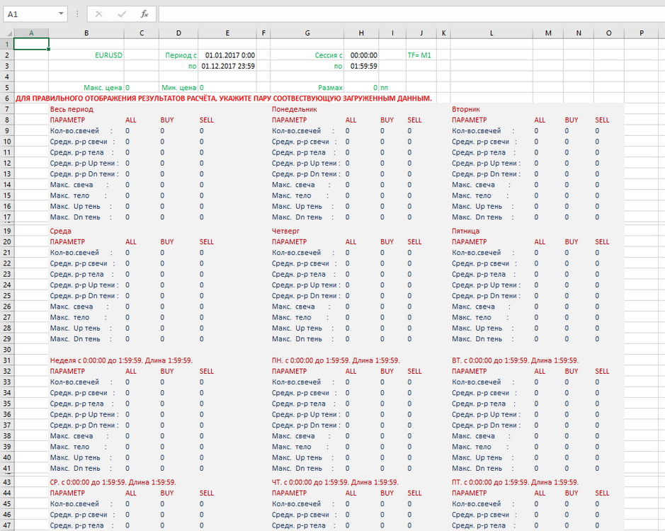Click the 'ЧТ. с 0:00:00 до 1:59:59' heading
This screenshot has height=531, width=665.
335,482
